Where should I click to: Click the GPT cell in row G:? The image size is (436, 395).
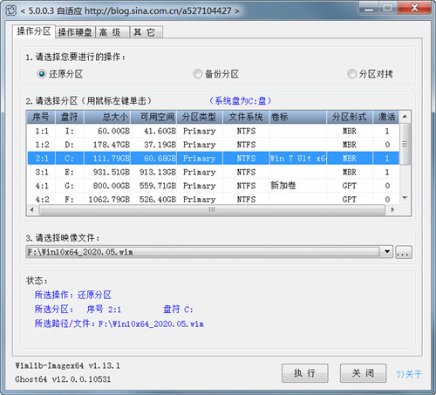[349, 186]
